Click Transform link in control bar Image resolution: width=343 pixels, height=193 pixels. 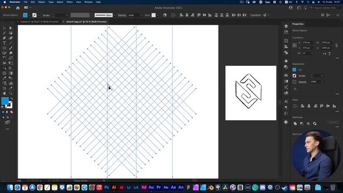click(255, 15)
